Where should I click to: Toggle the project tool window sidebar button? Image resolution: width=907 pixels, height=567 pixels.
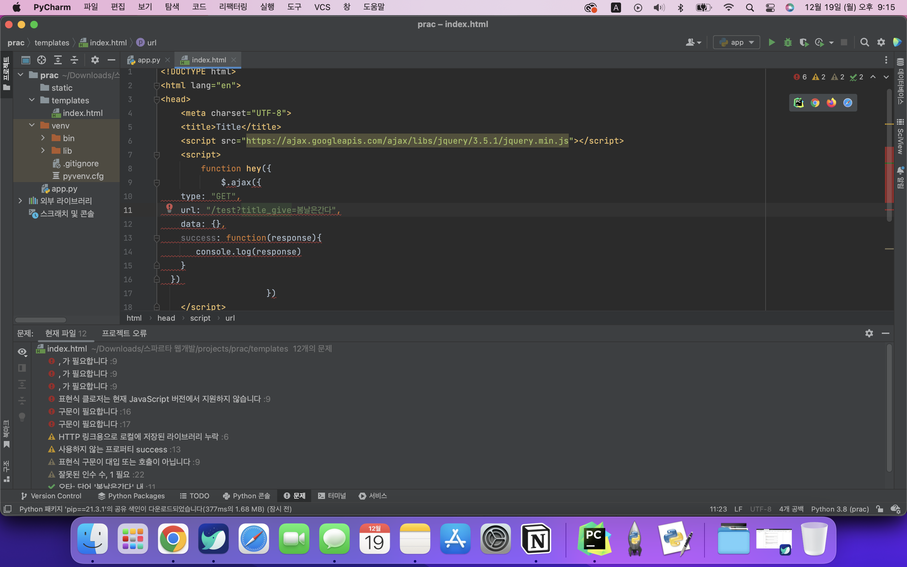click(6, 74)
